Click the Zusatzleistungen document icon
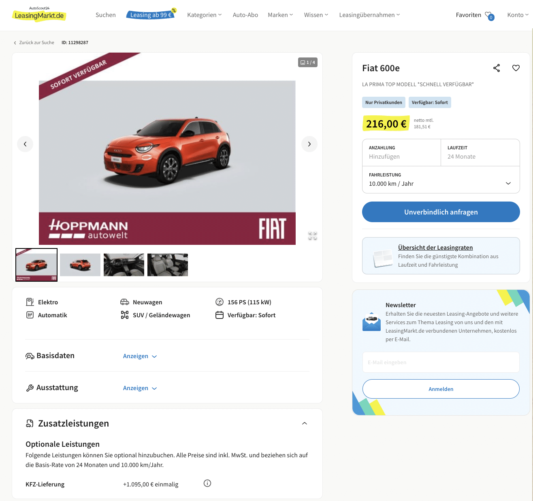Screen dimensions: 533x501 (x=30, y=423)
